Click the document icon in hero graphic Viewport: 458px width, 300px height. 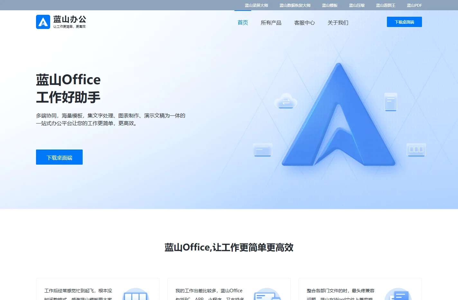391,102
